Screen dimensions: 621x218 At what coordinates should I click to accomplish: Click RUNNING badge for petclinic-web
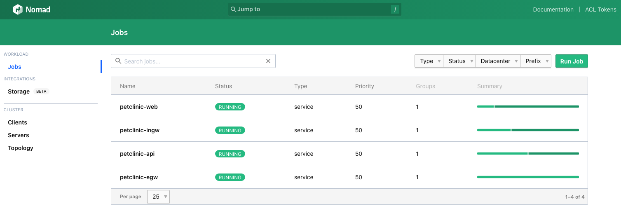230,107
